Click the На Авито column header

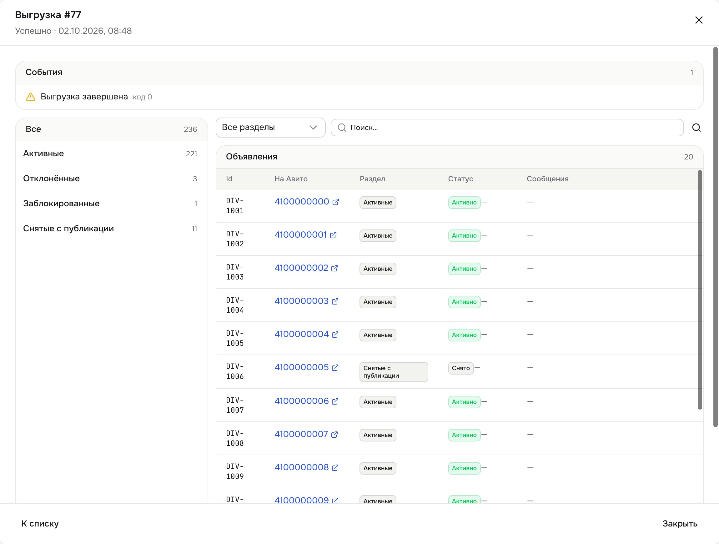pyautogui.click(x=291, y=179)
